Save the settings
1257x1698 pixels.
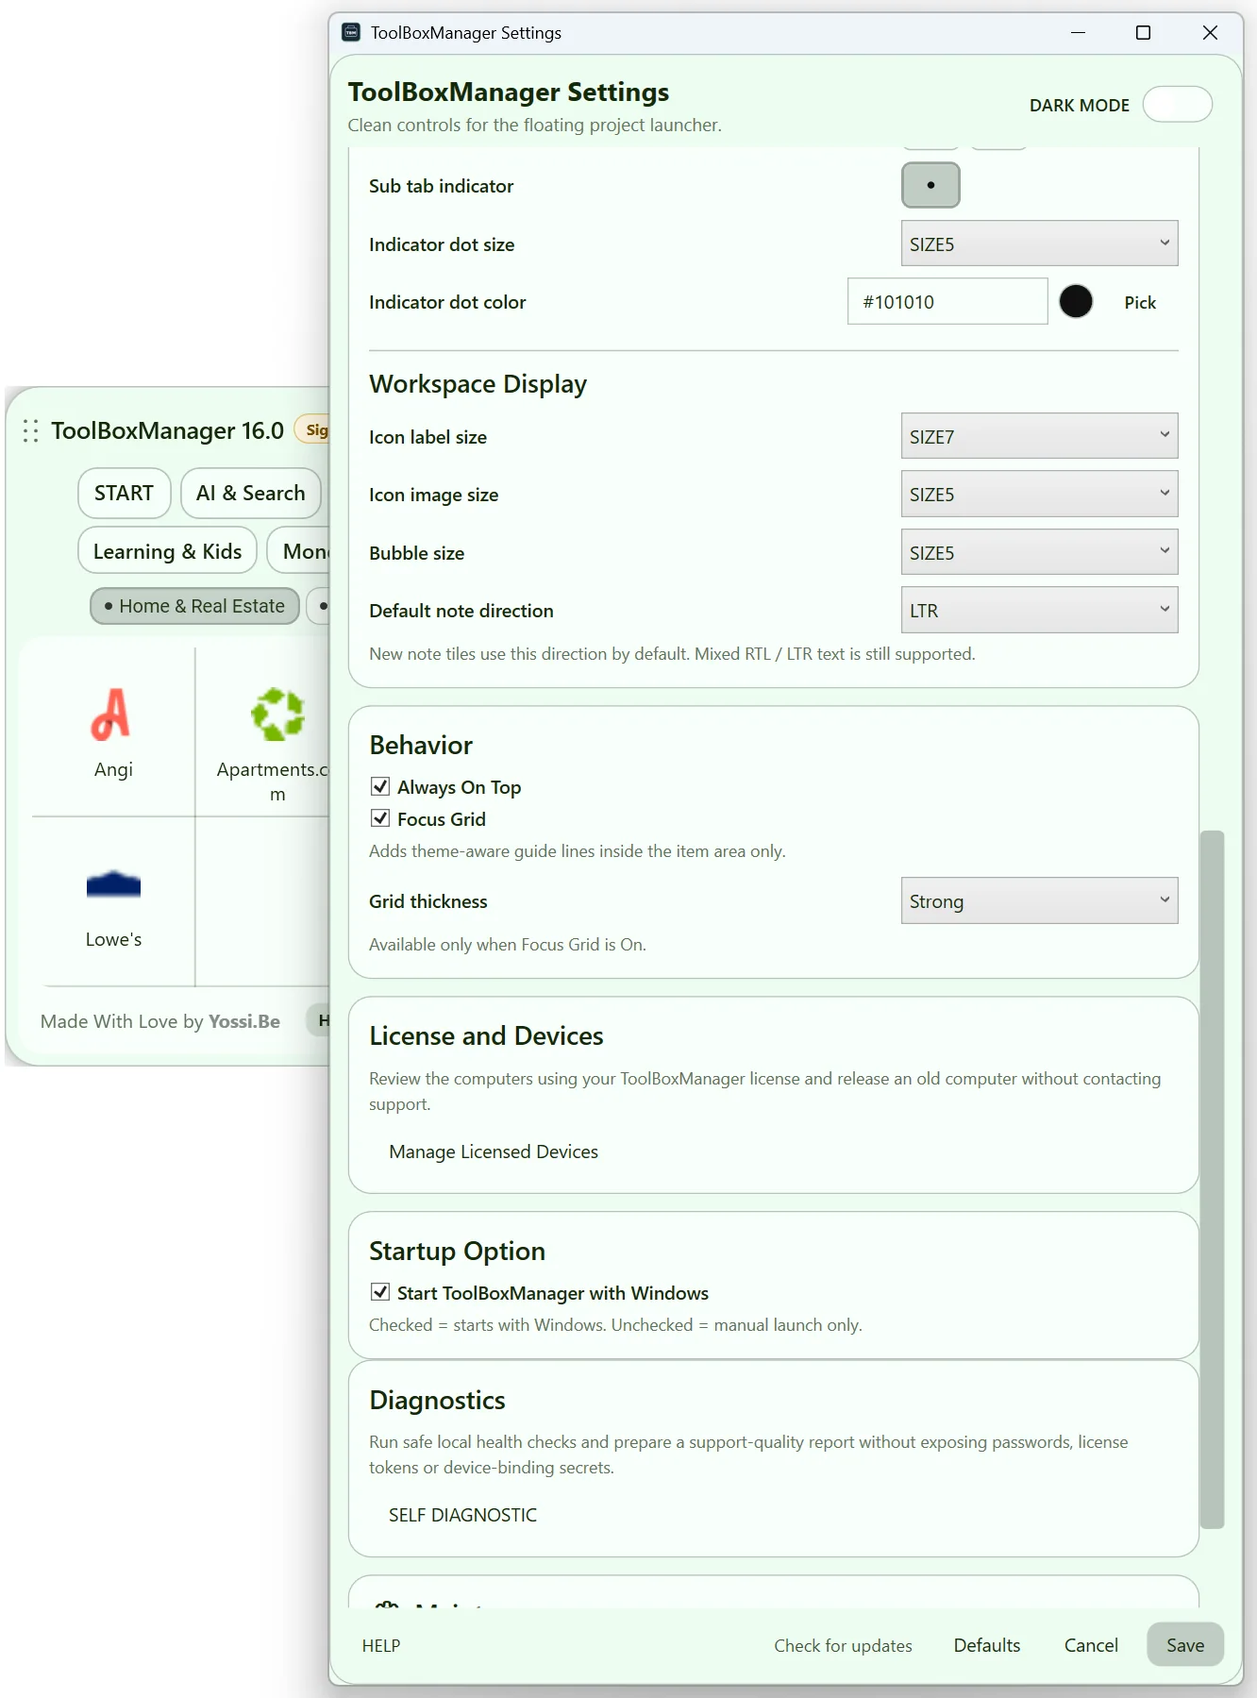(x=1185, y=1645)
